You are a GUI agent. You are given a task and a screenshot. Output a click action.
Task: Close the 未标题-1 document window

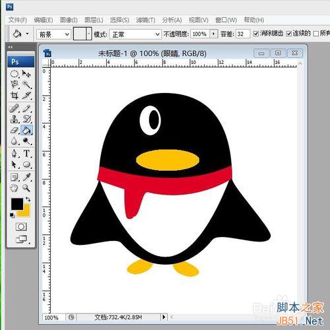(295, 53)
